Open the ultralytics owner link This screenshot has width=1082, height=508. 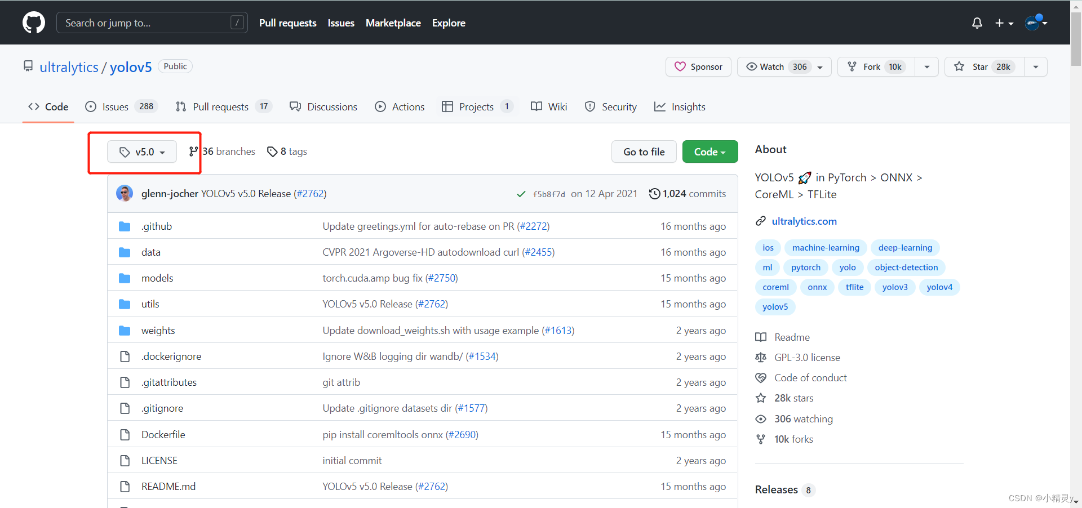pos(69,67)
